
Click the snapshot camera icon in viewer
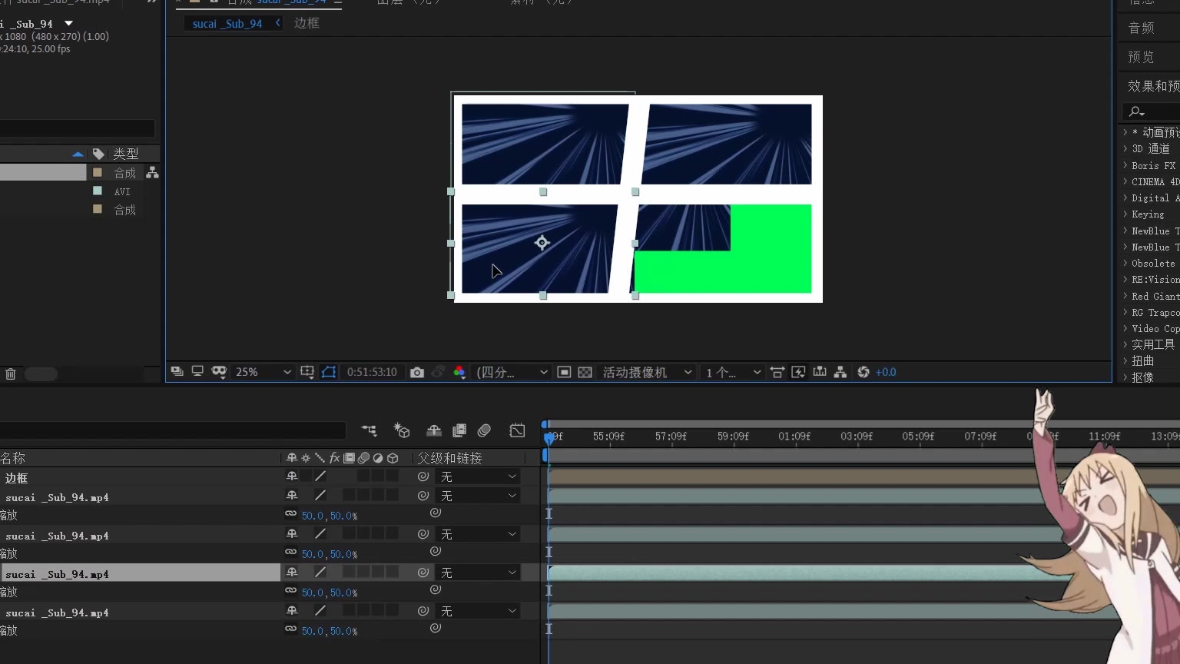tap(417, 373)
